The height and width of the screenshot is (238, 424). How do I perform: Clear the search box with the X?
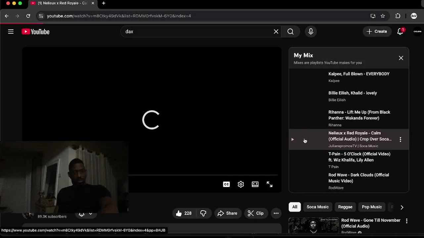(276, 31)
